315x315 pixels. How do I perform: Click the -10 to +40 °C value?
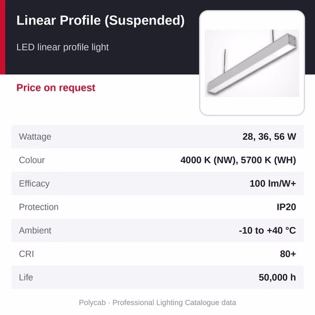267,231
